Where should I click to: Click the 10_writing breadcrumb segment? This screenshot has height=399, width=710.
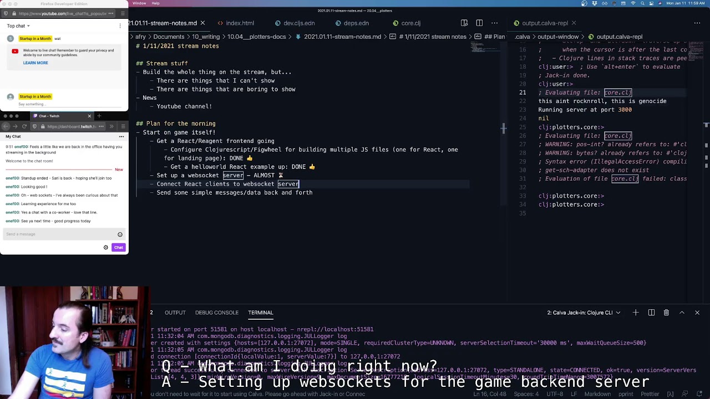206,37
